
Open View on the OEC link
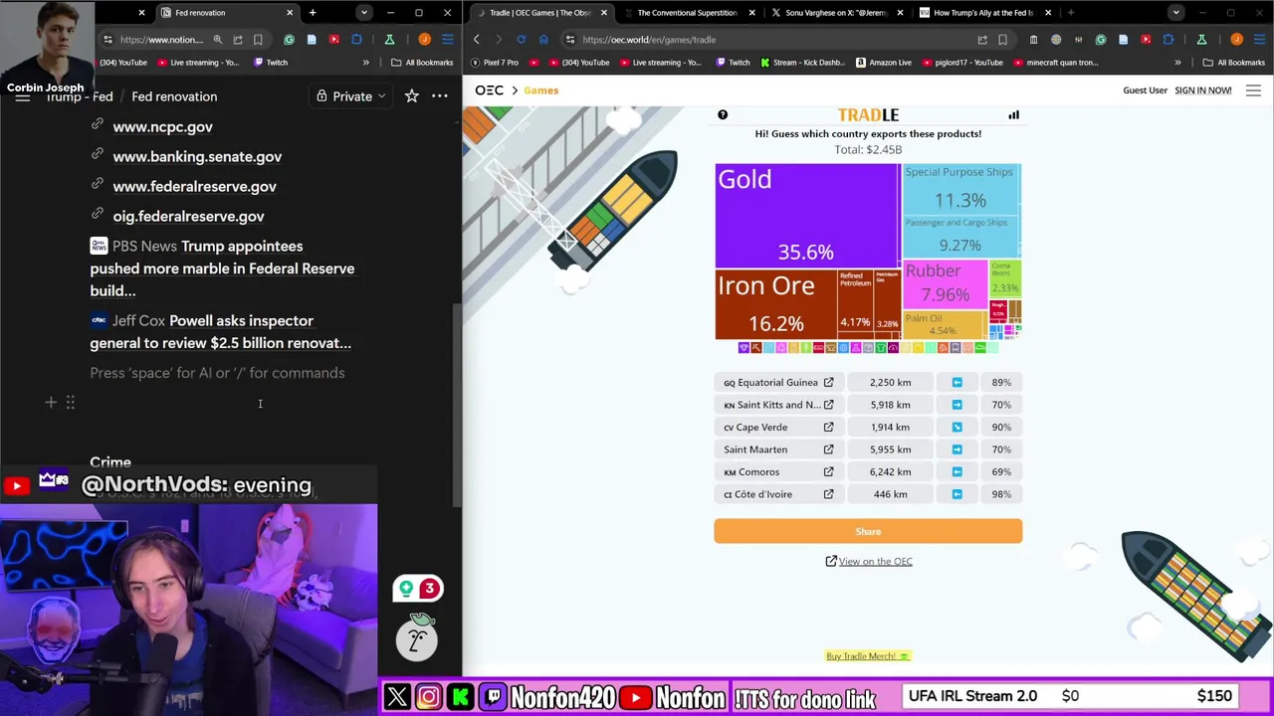pos(869,562)
